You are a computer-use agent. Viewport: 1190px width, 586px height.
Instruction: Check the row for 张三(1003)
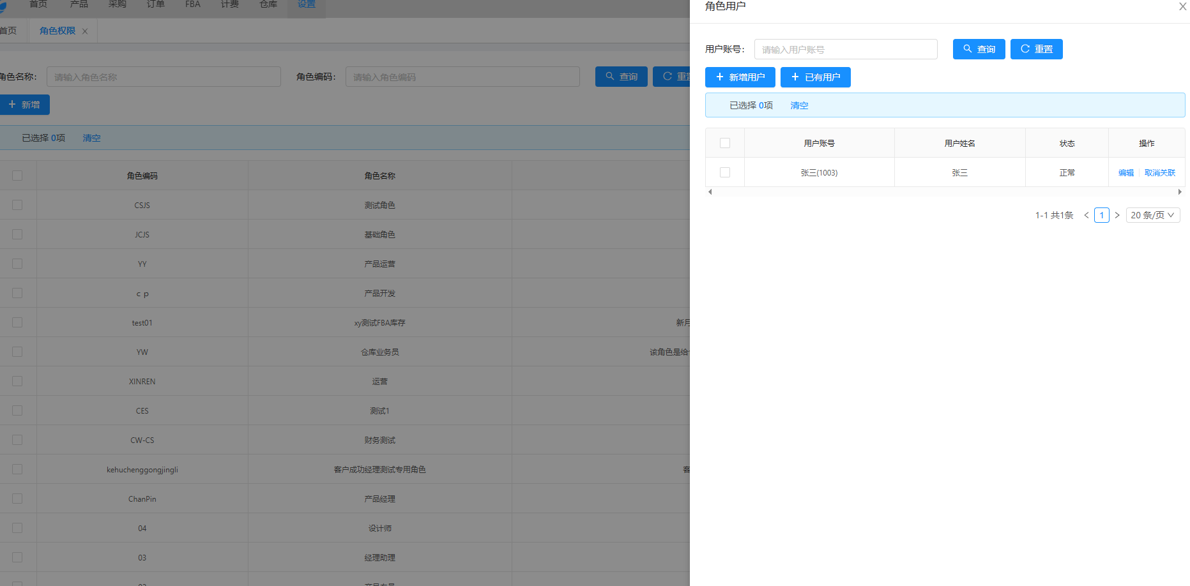pyautogui.click(x=725, y=172)
